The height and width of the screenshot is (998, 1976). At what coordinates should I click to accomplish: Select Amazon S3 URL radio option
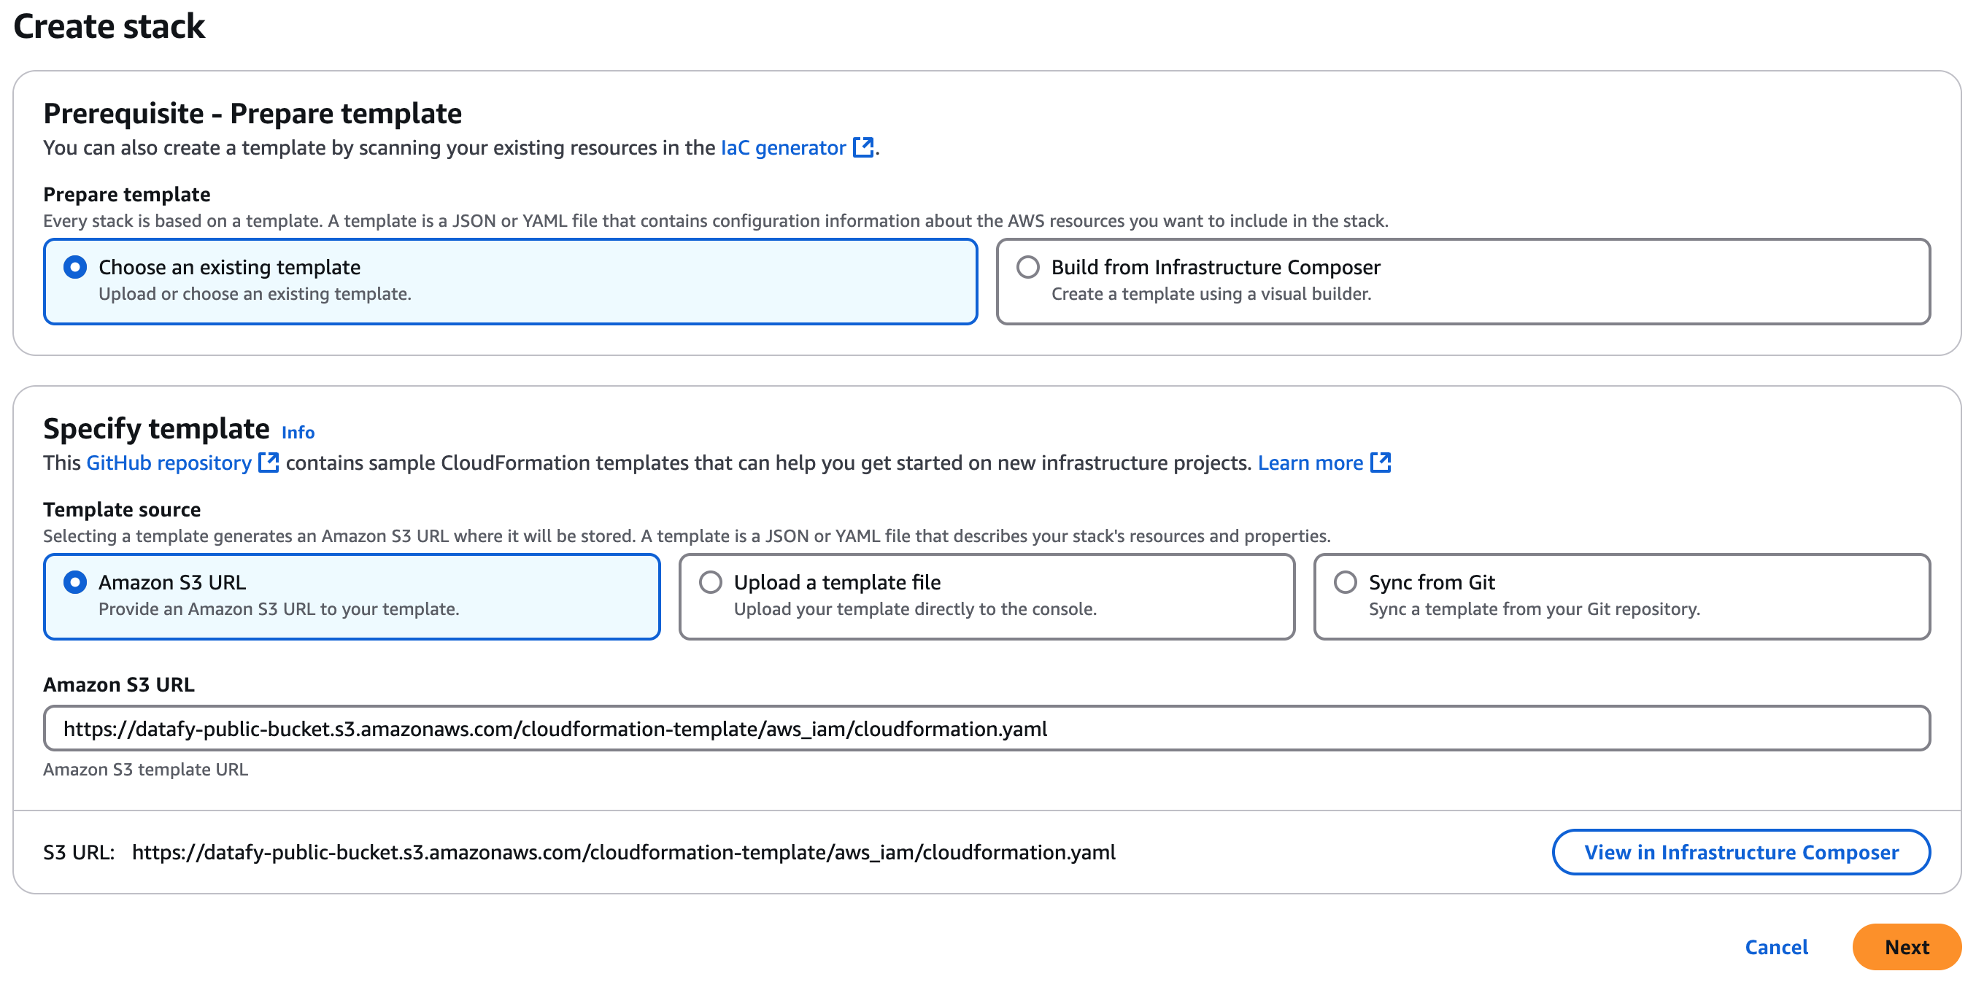pos(75,582)
